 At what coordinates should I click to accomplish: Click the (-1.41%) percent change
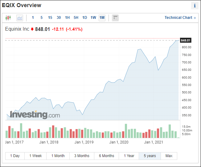74,29
